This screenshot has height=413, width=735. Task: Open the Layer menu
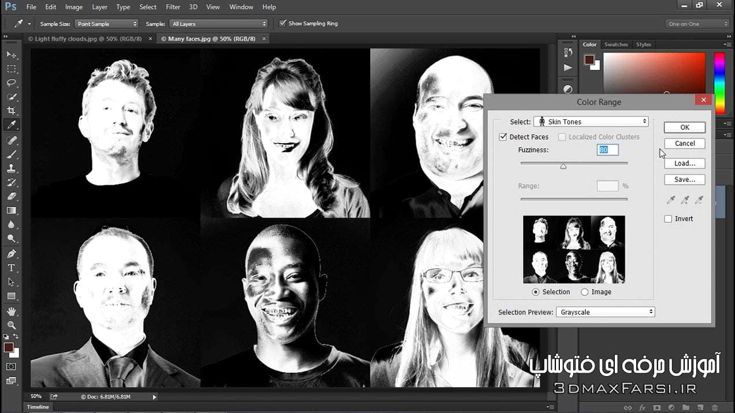point(99,7)
